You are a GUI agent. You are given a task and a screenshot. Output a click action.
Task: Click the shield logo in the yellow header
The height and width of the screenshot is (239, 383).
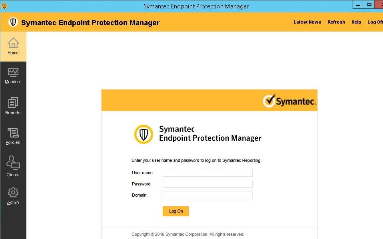click(13, 22)
